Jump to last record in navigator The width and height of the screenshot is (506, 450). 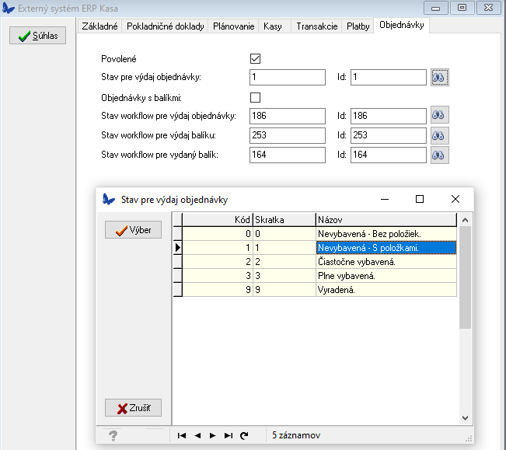[229, 435]
